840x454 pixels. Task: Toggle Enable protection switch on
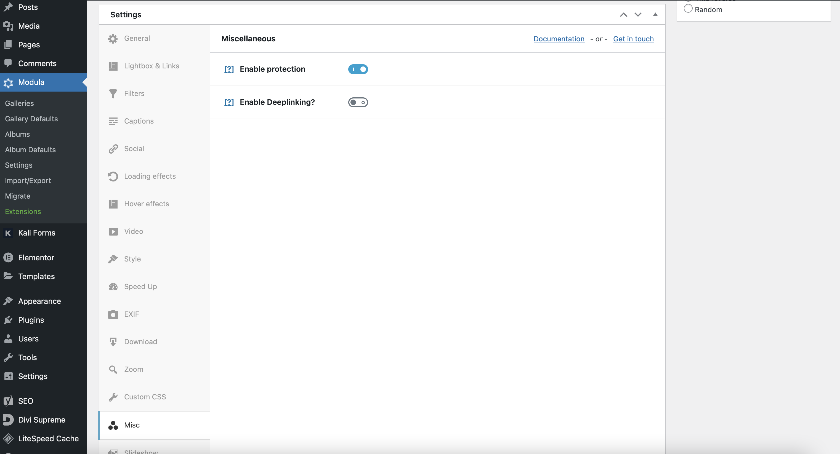click(358, 69)
